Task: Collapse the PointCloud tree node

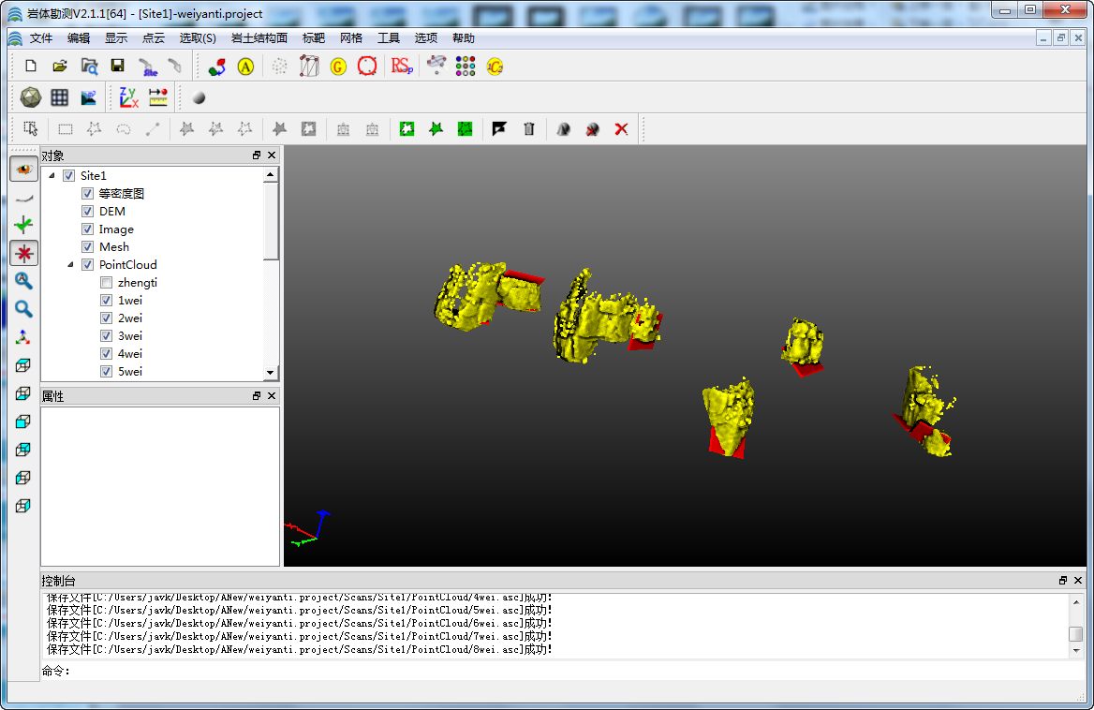Action: tap(71, 265)
